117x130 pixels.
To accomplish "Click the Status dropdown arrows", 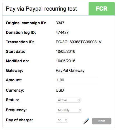I will point(79,100).
